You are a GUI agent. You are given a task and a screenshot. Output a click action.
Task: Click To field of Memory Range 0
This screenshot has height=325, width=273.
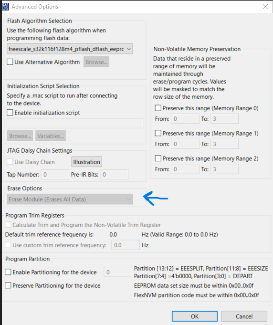(224, 119)
